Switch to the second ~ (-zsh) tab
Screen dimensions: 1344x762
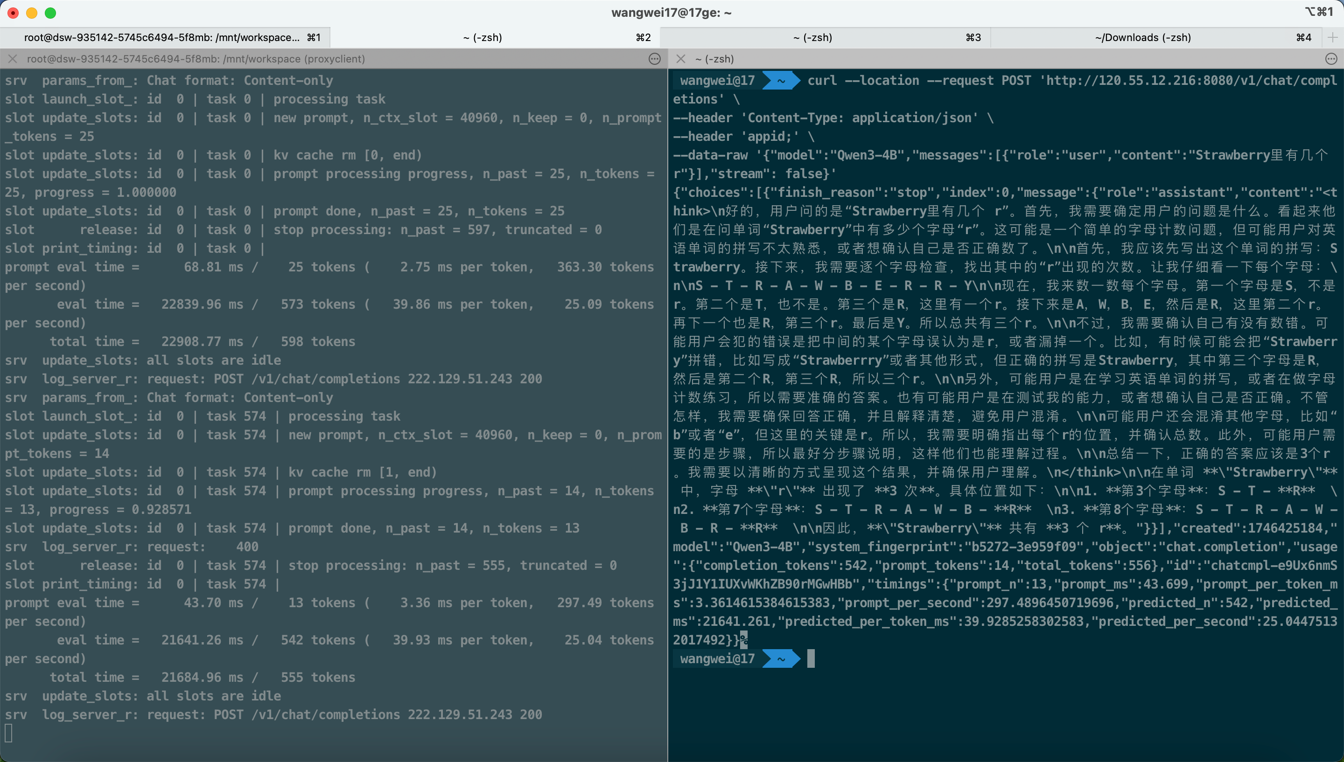tap(495, 37)
